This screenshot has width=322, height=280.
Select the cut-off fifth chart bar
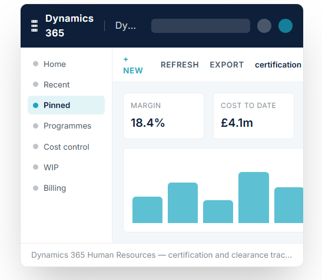[x=288, y=205]
